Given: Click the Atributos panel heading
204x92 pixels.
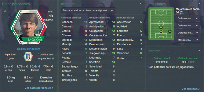Looking at the screenshot, I should [x=68, y=4].
